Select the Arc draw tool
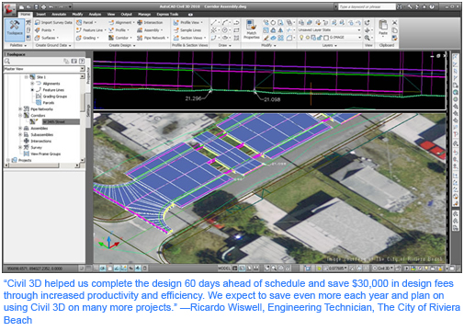 click(x=225, y=22)
